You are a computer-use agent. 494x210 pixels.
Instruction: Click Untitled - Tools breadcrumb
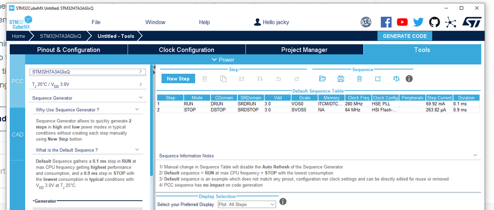[x=116, y=36]
